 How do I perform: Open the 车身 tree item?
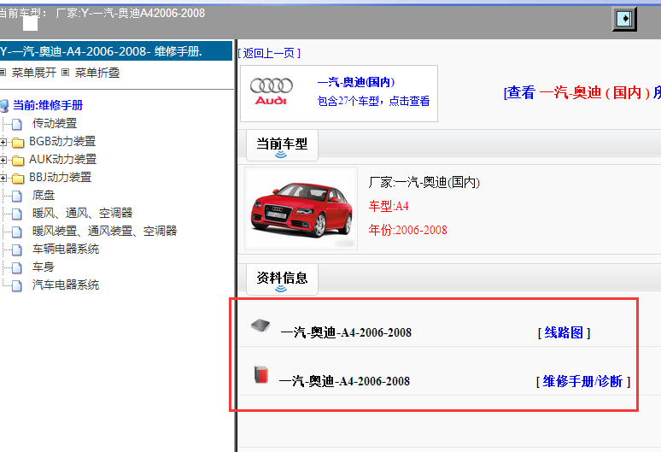point(44,267)
